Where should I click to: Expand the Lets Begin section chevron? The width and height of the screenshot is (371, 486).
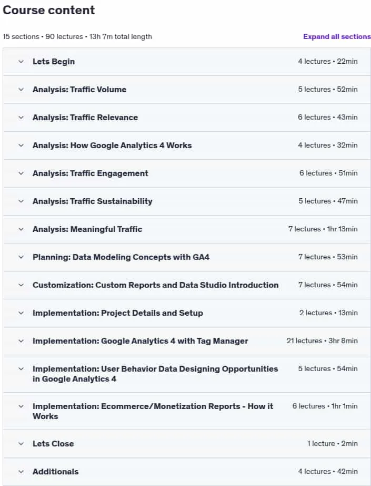(x=21, y=61)
